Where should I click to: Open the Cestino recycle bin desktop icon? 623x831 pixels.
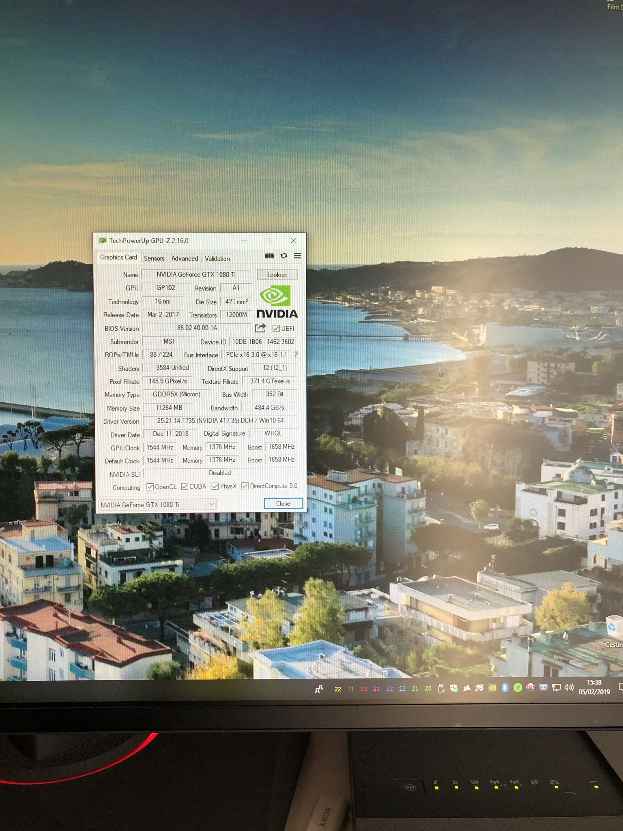tap(614, 631)
